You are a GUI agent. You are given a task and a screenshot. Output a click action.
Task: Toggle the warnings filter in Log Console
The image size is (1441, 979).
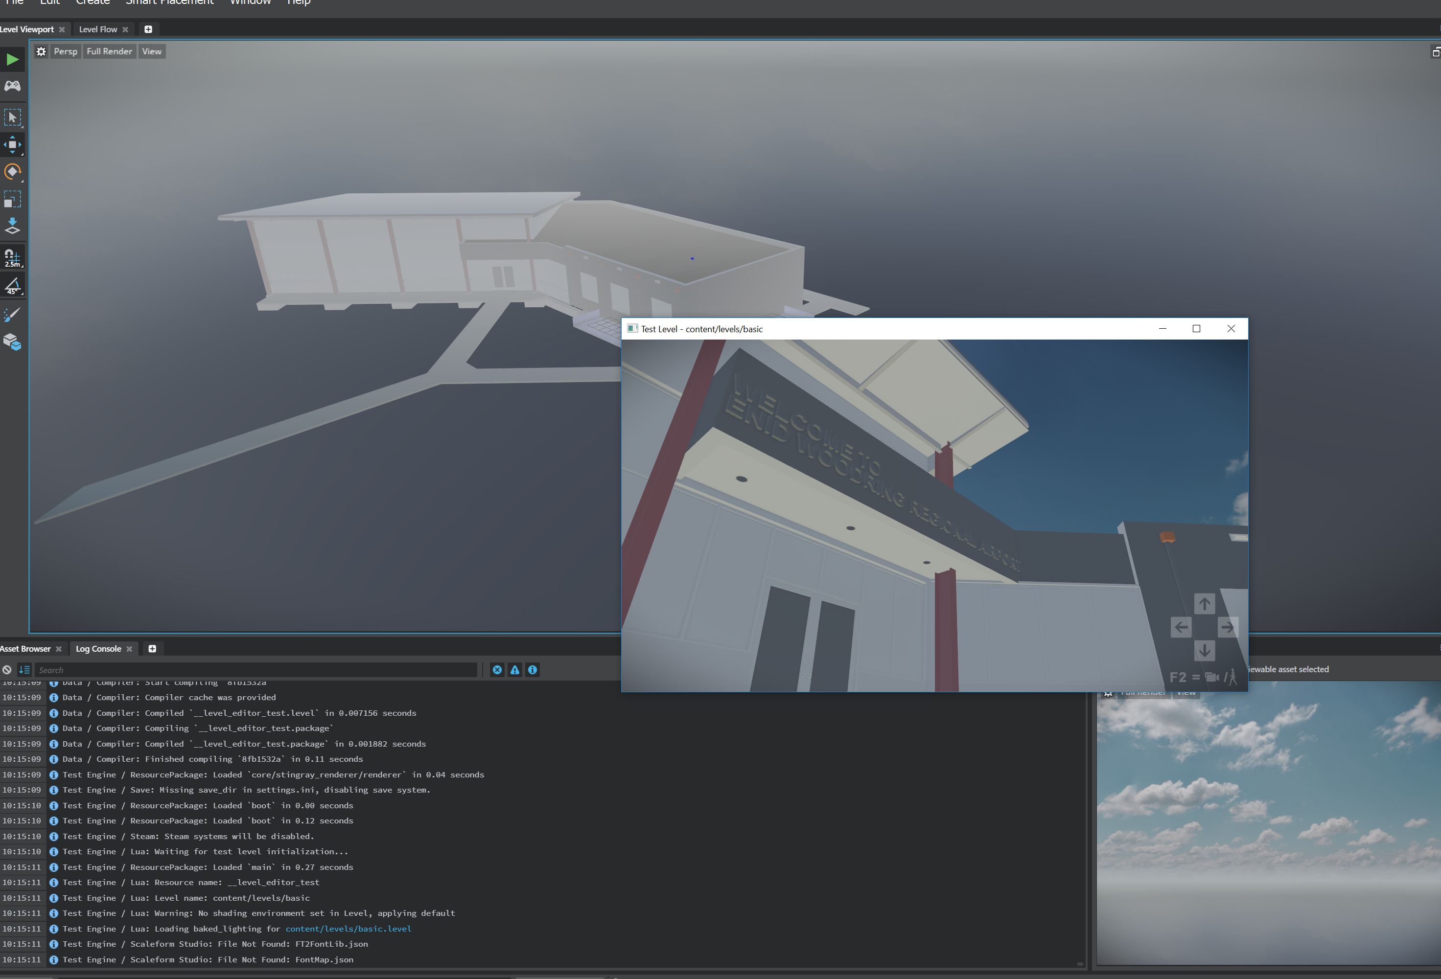pos(514,670)
